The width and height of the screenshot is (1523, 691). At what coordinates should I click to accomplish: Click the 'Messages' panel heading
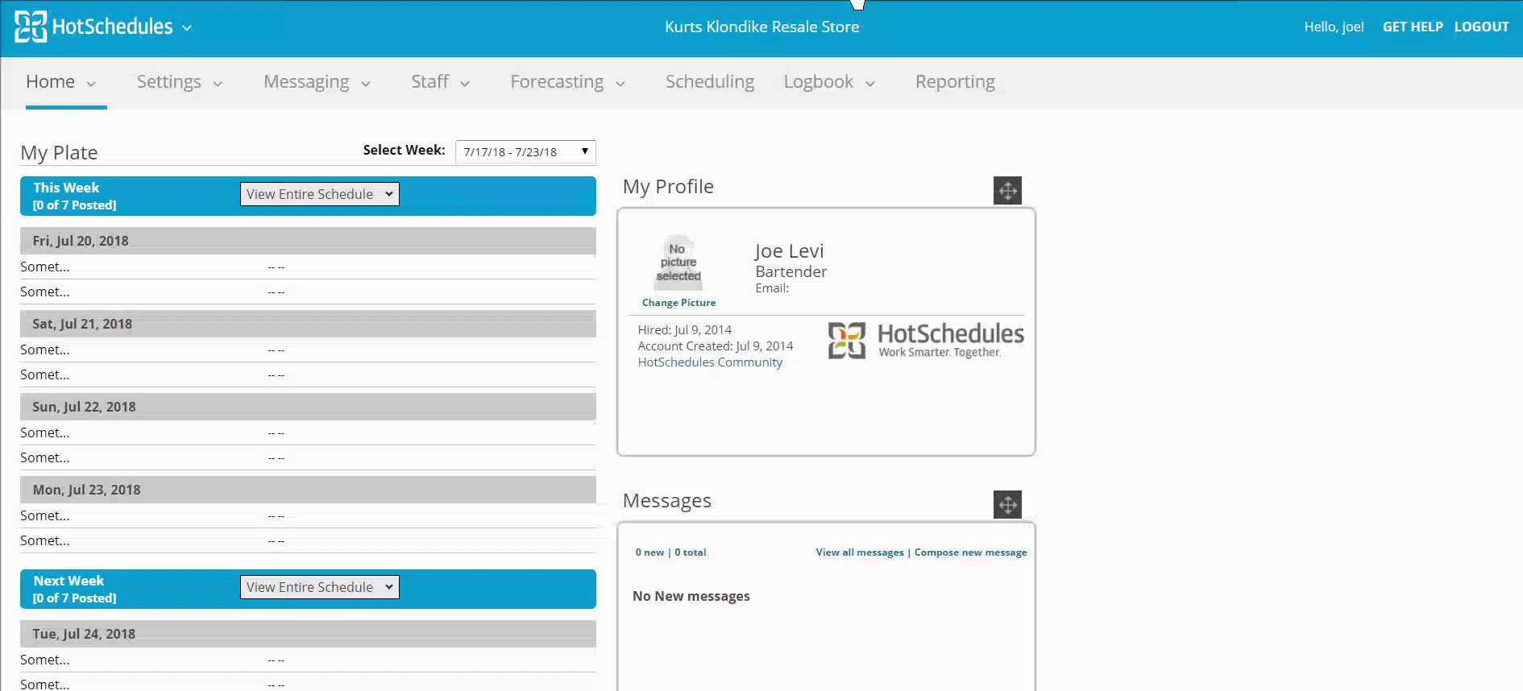(666, 501)
